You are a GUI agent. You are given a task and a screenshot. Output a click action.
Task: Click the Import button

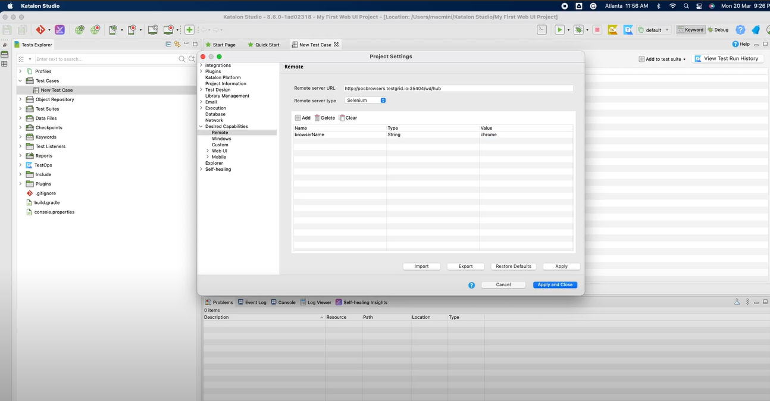click(x=421, y=267)
